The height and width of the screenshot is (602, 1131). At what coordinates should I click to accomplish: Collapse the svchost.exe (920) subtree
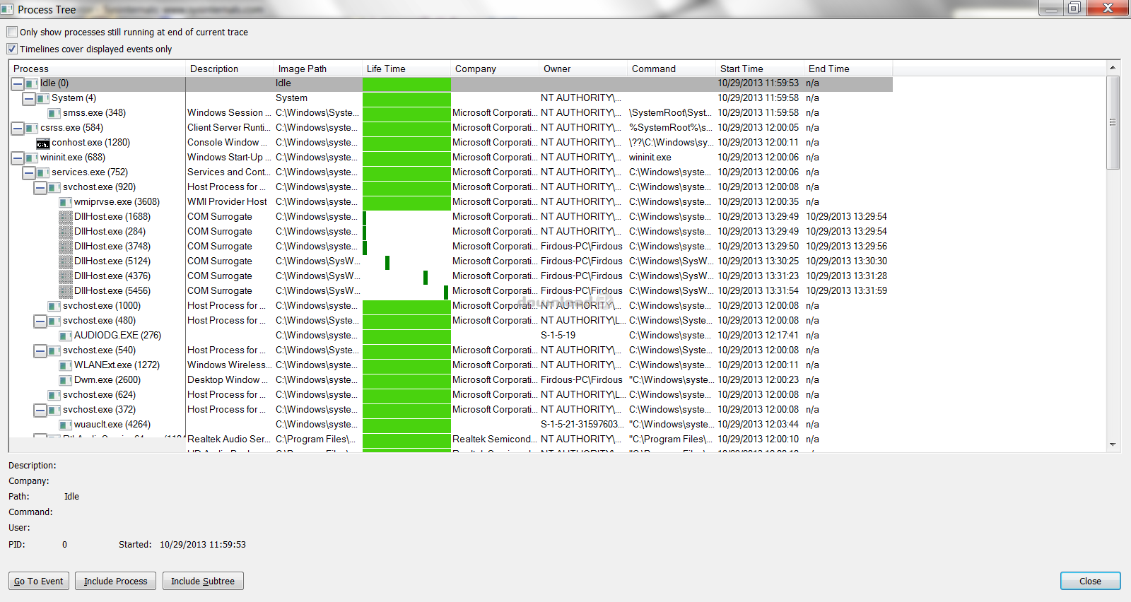40,187
